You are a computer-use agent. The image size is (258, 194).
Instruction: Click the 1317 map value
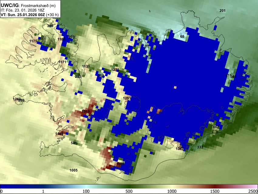coord(180,149)
